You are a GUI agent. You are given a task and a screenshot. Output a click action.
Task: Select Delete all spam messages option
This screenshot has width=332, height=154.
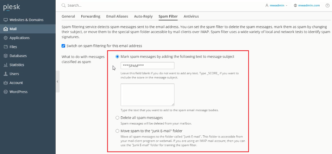pyautogui.click(x=117, y=118)
